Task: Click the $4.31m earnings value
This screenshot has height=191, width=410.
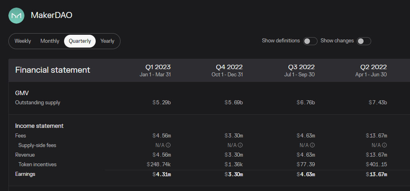Action: (x=162, y=174)
